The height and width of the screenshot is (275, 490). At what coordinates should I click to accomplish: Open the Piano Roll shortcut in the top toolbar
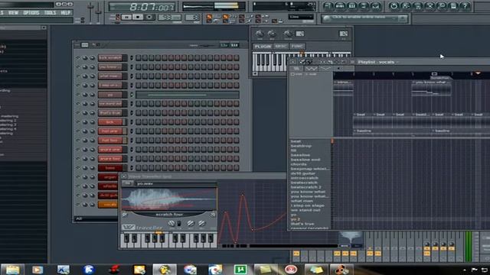point(352,6)
